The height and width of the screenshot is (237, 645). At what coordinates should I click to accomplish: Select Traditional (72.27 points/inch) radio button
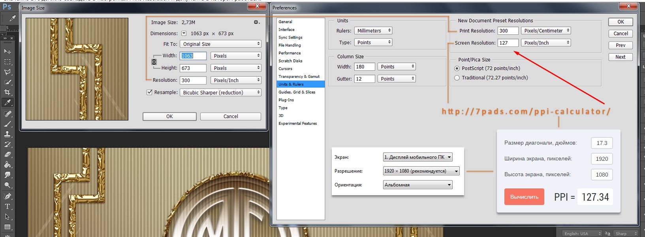[x=457, y=78]
